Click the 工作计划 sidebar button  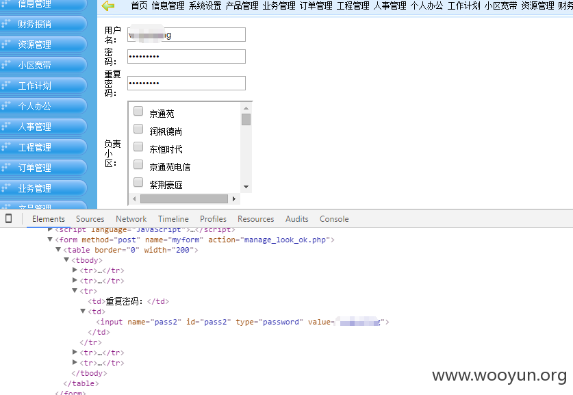pos(44,86)
